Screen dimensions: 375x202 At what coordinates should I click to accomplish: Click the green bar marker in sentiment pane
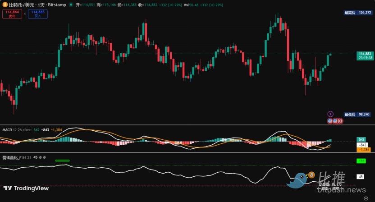(62, 161)
